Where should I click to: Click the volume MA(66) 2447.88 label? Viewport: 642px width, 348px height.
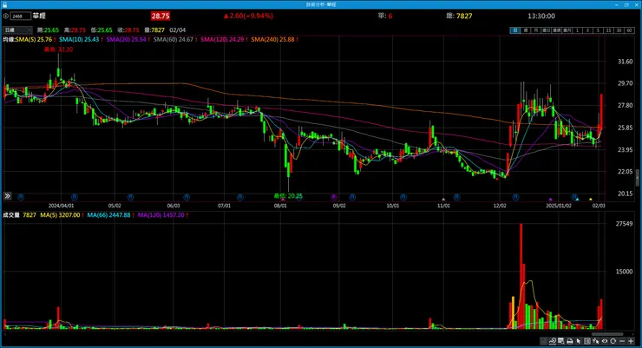pyautogui.click(x=108, y=215)
